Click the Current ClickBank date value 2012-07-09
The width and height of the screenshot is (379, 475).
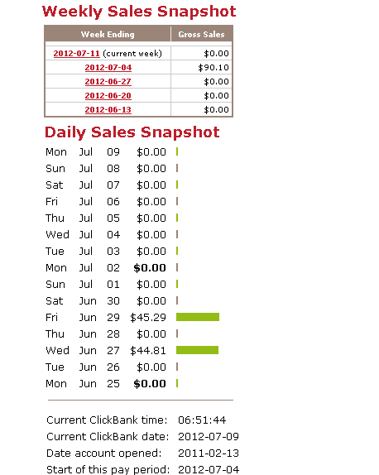tap(209, 437)
